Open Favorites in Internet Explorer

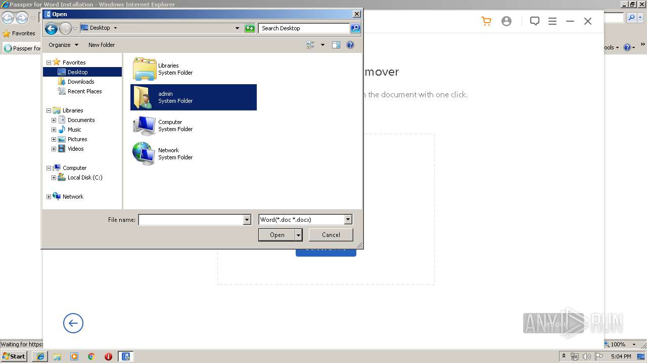[19, 33]
